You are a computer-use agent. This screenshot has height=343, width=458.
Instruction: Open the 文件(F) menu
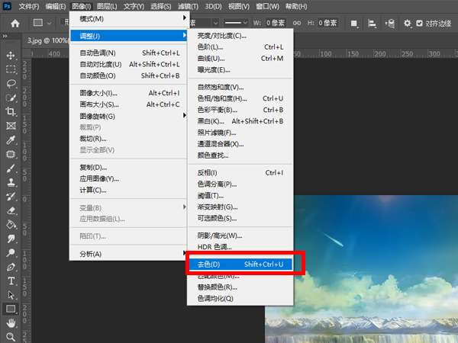[x=28, y=6]
